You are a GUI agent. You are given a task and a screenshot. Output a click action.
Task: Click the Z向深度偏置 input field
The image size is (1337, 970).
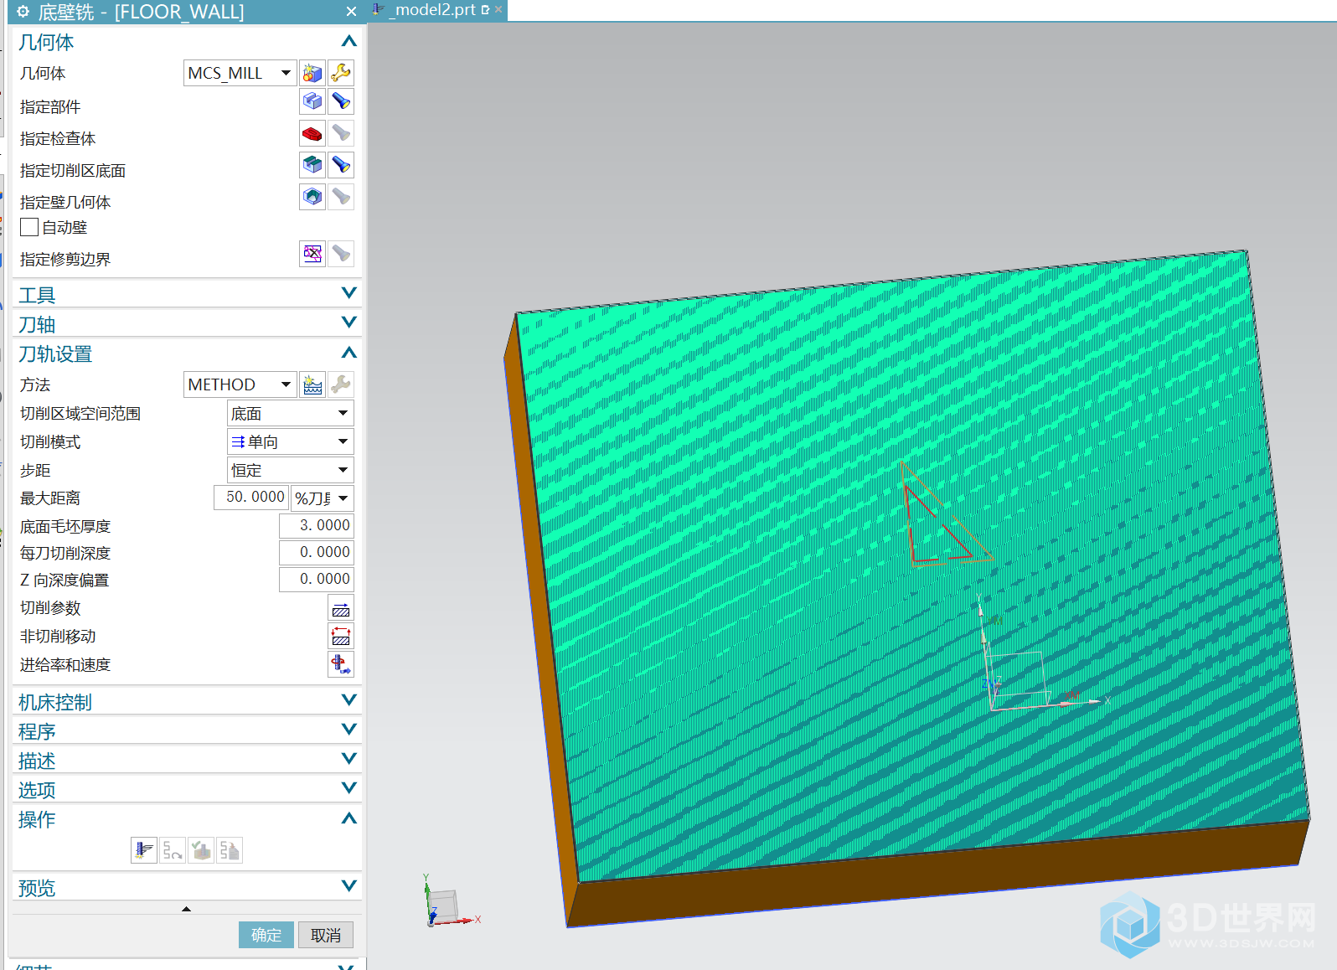point(317,579)
